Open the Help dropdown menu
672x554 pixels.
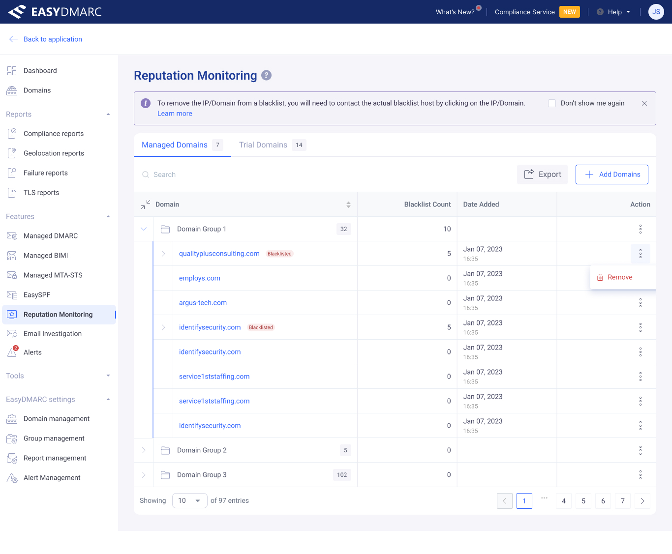[613, 12]
